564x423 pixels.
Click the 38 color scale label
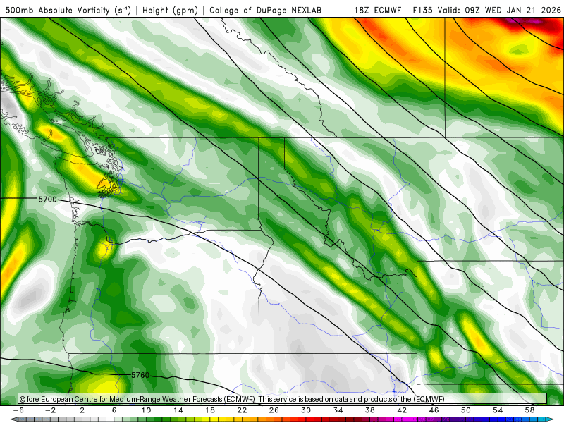369,410
